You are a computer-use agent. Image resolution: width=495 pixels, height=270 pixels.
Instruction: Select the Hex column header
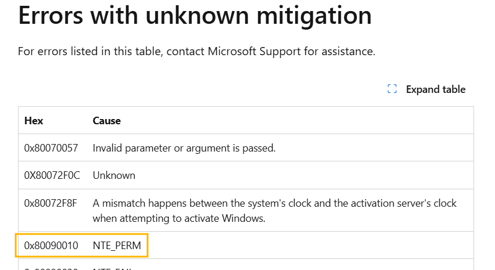click(x=34, y=121)
